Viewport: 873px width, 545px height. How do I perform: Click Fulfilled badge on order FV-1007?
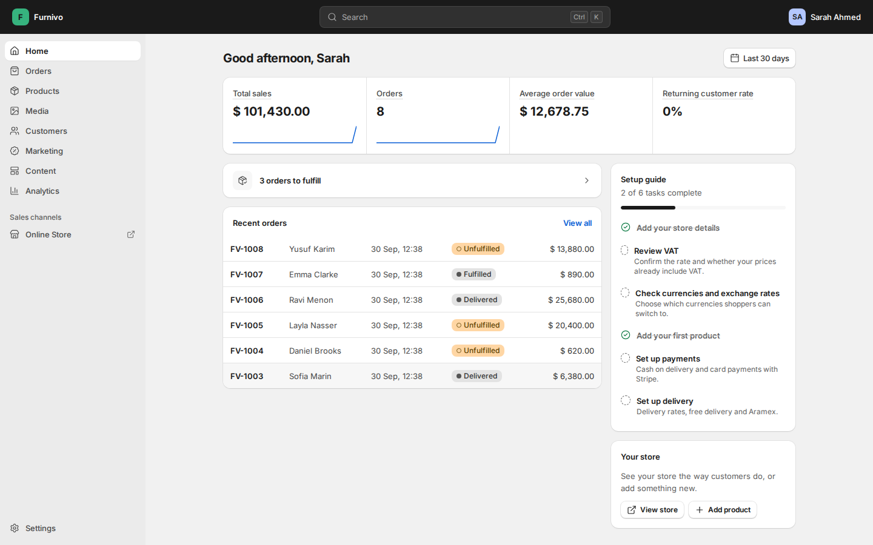click(473, 274)
